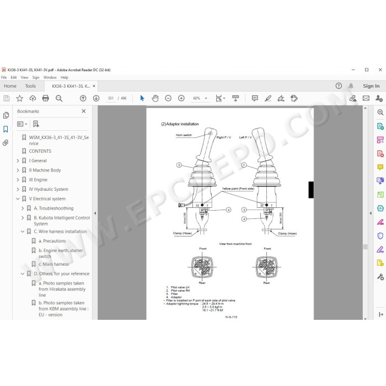386x386 pixels.
Task: Click the document vertical scrollbar thumb
Action: [365, 246]
